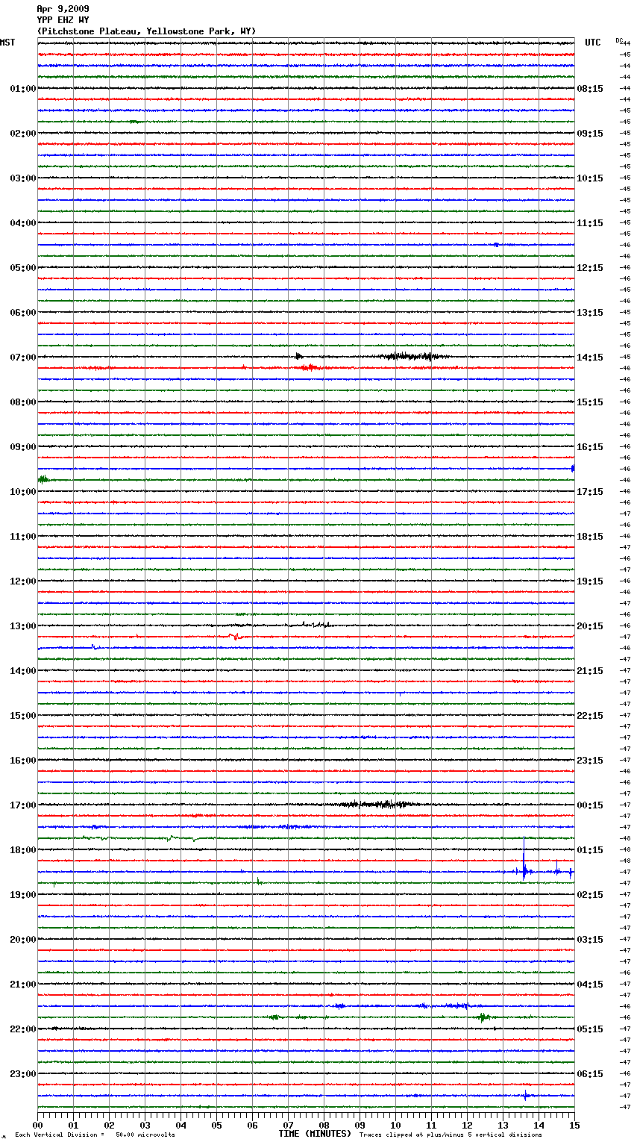
Task: Click the Pitchstone Plateau, Yellowstone Park location title
Action: coord(146,31)
